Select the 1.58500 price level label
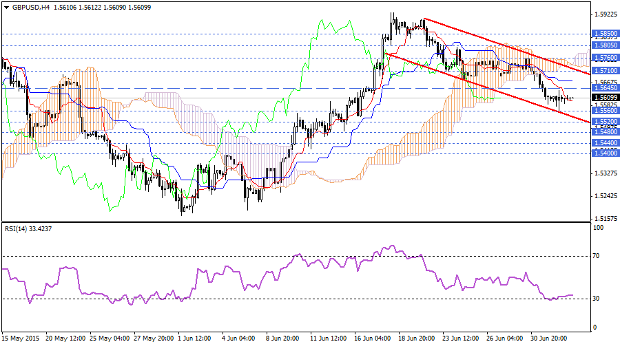This screenshot has width=620, height=344. point(604,33)
